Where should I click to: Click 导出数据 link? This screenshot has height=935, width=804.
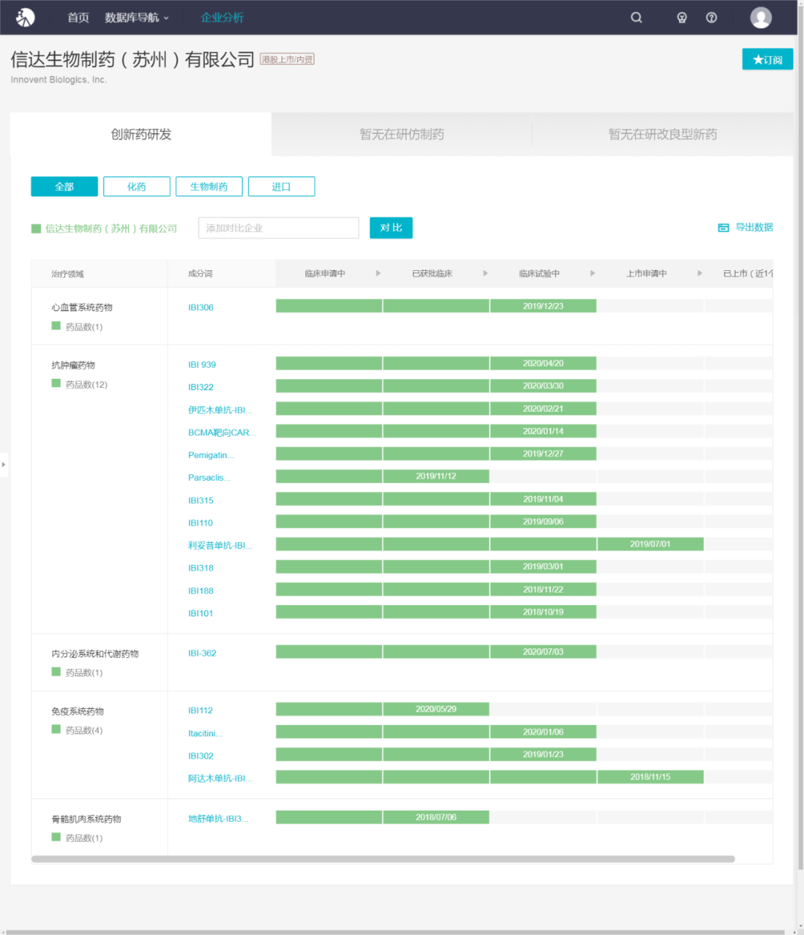point(754,228)
